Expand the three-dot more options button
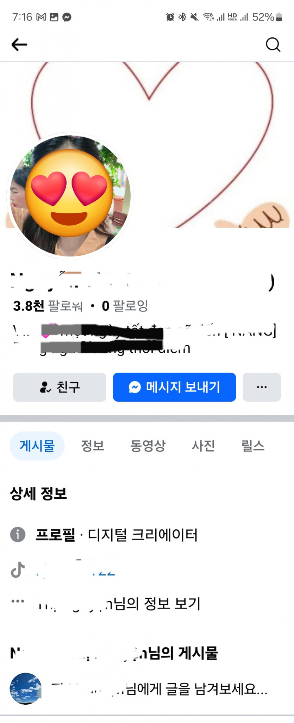The width and height of the screenshot is (294, 723). coord(262,387)
